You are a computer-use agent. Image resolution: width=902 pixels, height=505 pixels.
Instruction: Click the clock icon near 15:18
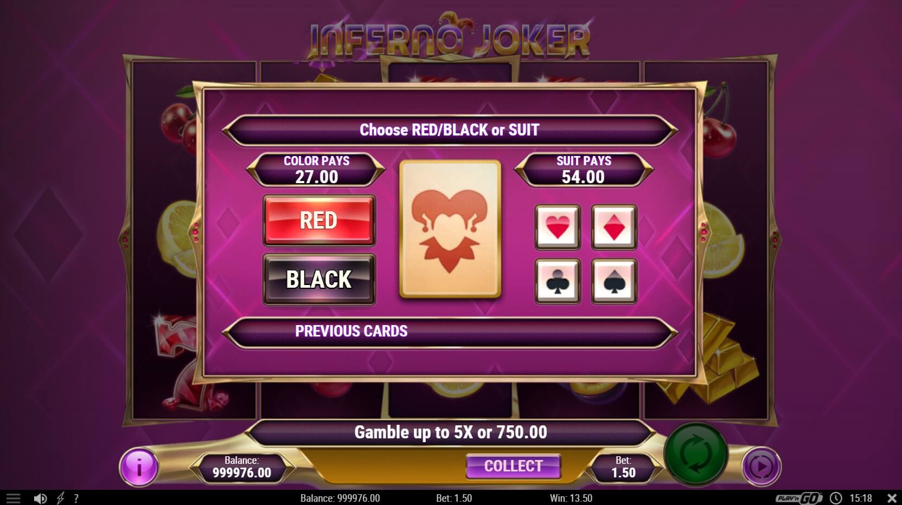pyautogui.click(x=836, y=498)
